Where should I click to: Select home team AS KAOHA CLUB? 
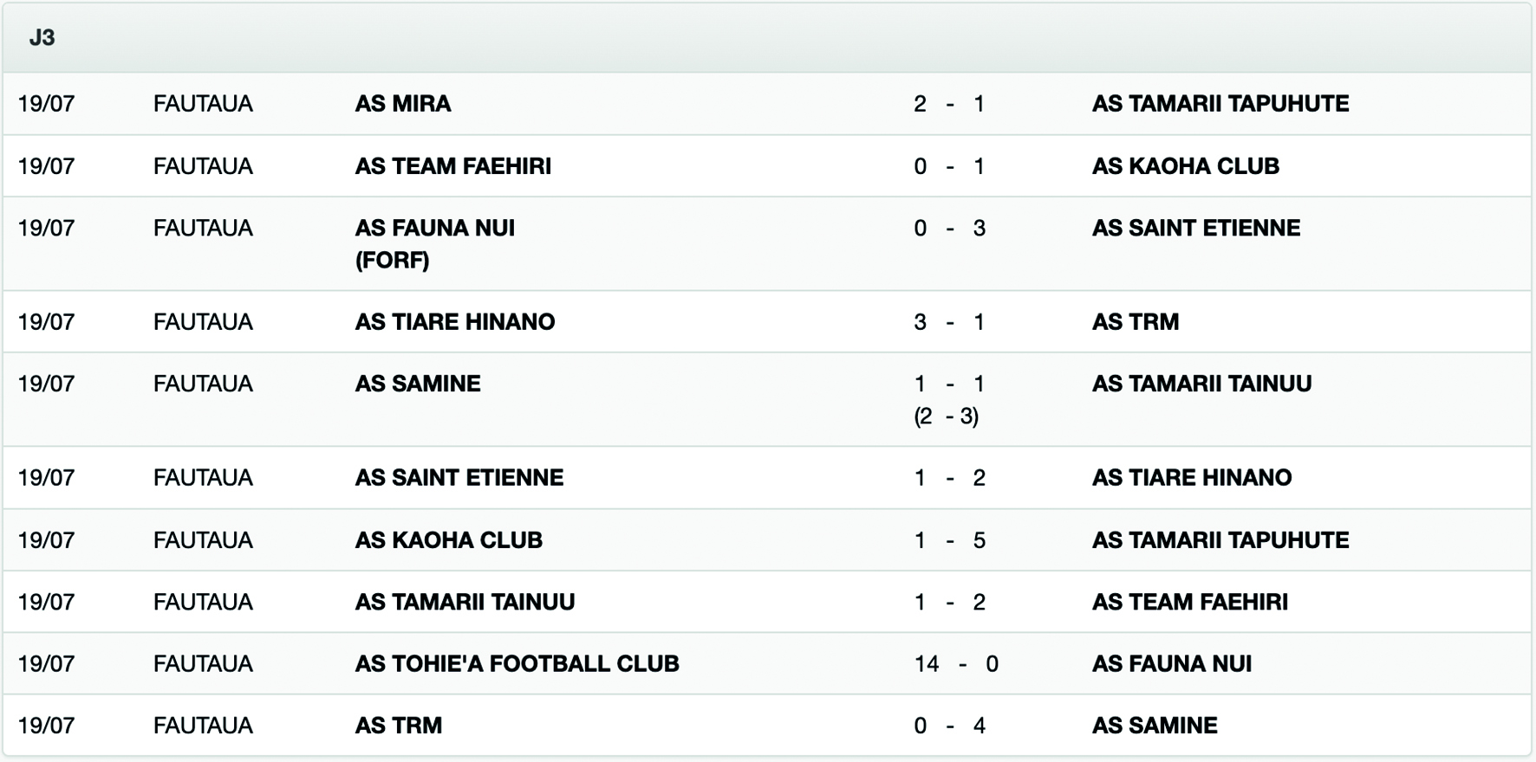[448, 540]
